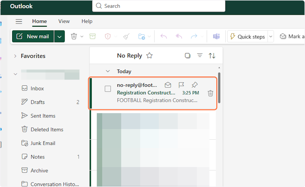Viewport: 305px width, 187px height.
Task: Click the Reply arrow icon
Action: pyautogui.click(x=164, y=37)
